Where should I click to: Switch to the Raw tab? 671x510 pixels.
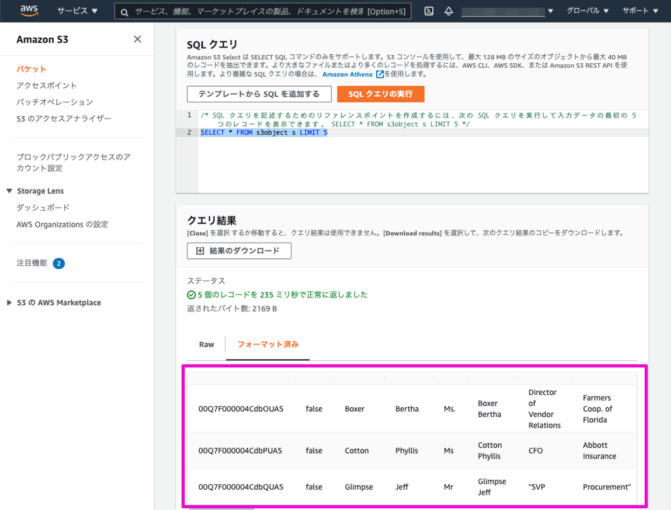(206, 344)
